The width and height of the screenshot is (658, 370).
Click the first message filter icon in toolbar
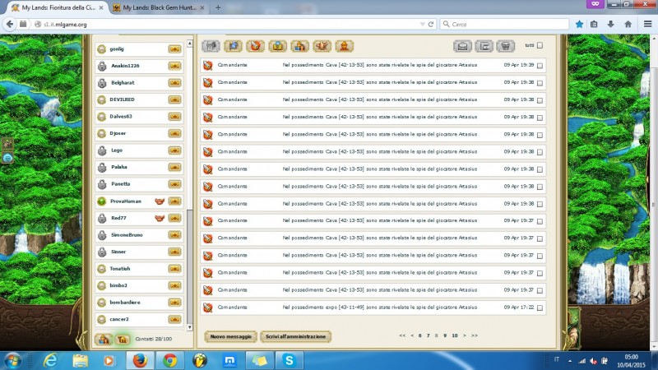click(x=211, y=46)
